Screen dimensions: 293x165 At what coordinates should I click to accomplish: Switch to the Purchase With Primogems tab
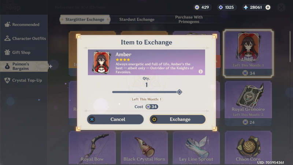[189, 19]
